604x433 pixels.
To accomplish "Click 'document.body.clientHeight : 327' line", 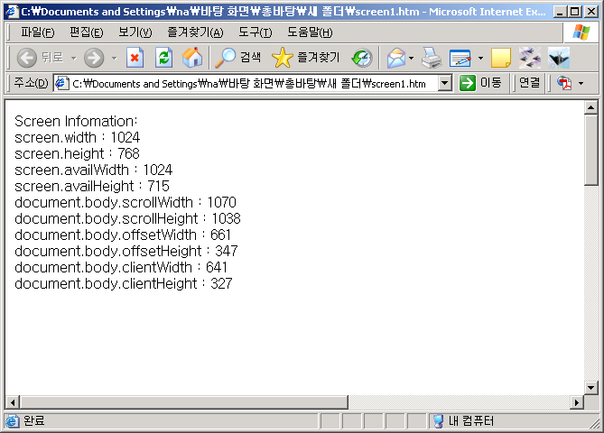I will pos(124,283).
